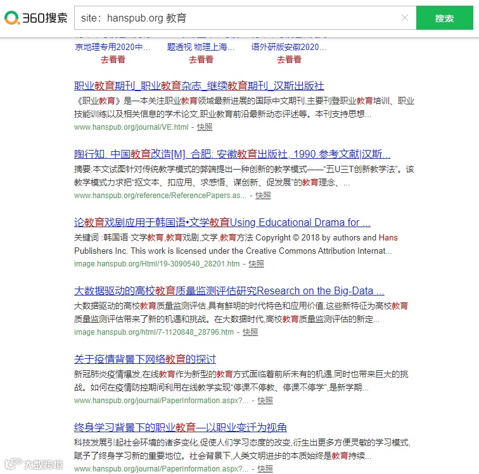Open 快照 for 关于疫情背景下网络教育 result

[x=265, y=401]
